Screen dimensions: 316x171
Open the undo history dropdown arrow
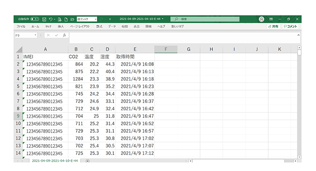54,19
